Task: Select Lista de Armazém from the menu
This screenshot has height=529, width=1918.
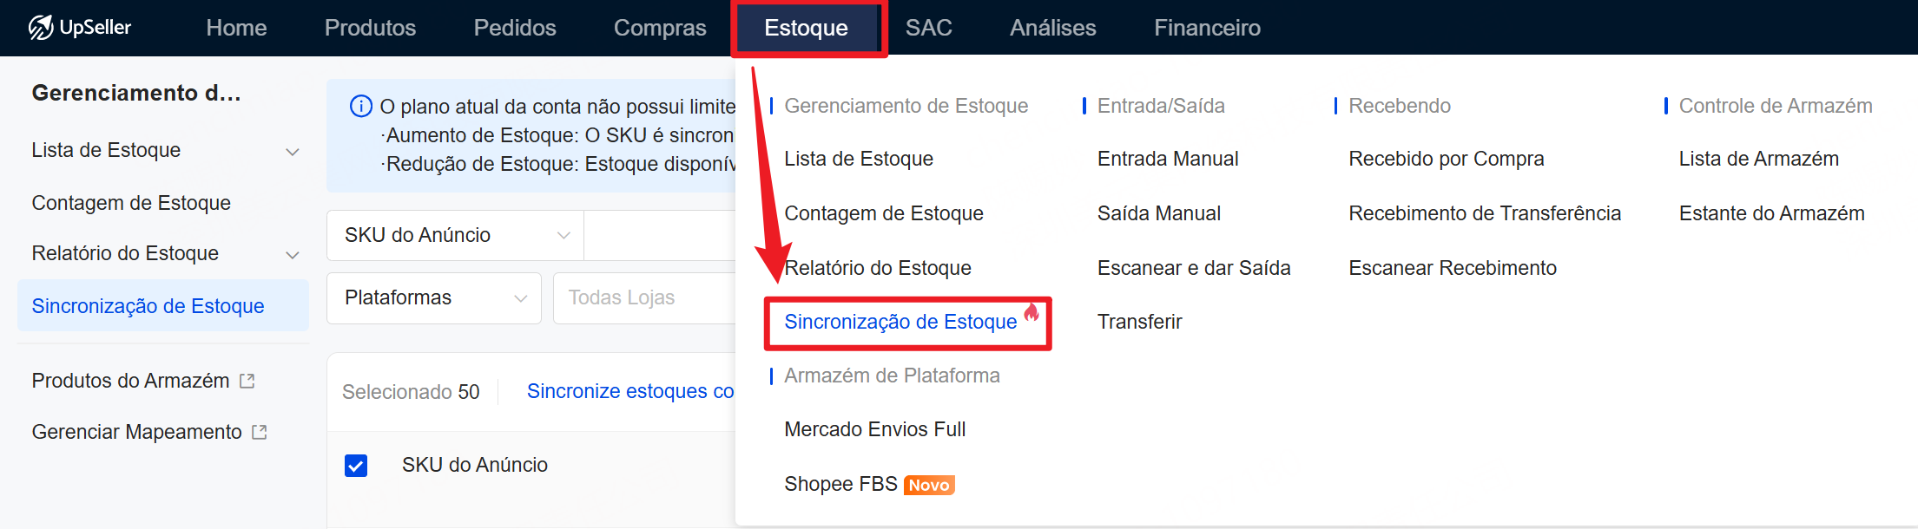Action: click(x=1758, y=159)
